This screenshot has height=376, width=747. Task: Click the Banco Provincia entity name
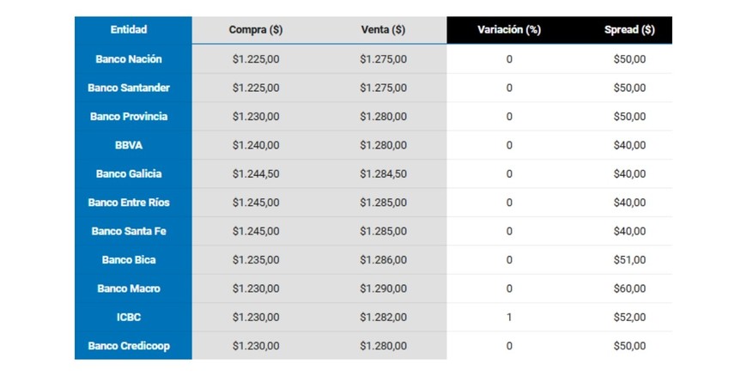[129, 117]
